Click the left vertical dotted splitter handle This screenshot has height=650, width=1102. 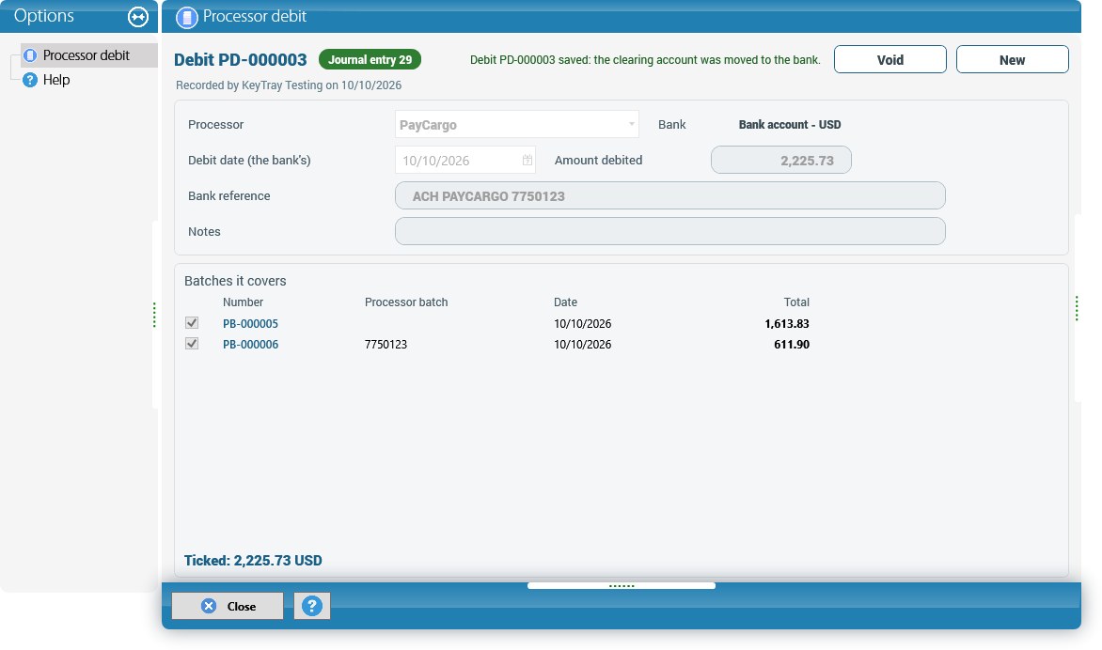[x=154, y=316]
